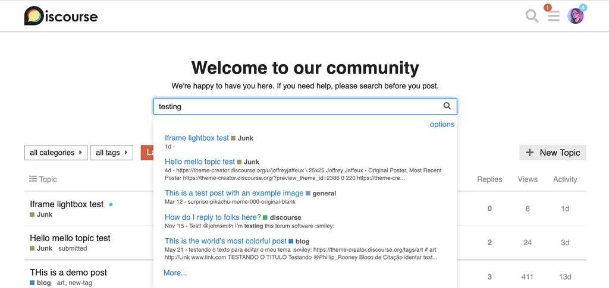The width and height of the screenshot is (609, 288).
Task: Sort topics by Views column
Action: click(527, 179)
